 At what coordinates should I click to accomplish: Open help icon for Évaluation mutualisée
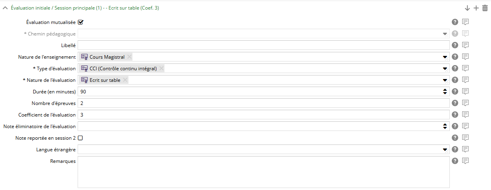(x=455, y=22)
